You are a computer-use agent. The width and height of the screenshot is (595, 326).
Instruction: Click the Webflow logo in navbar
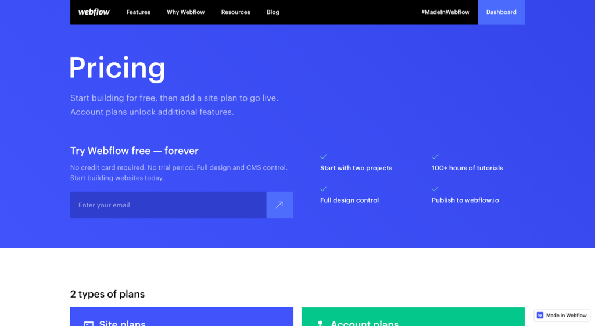click(x=94, y=12)
